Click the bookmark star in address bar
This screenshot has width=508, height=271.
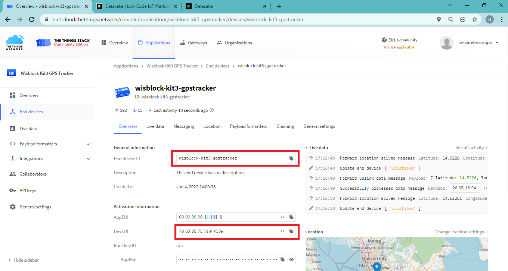click(x=474, y=19)
